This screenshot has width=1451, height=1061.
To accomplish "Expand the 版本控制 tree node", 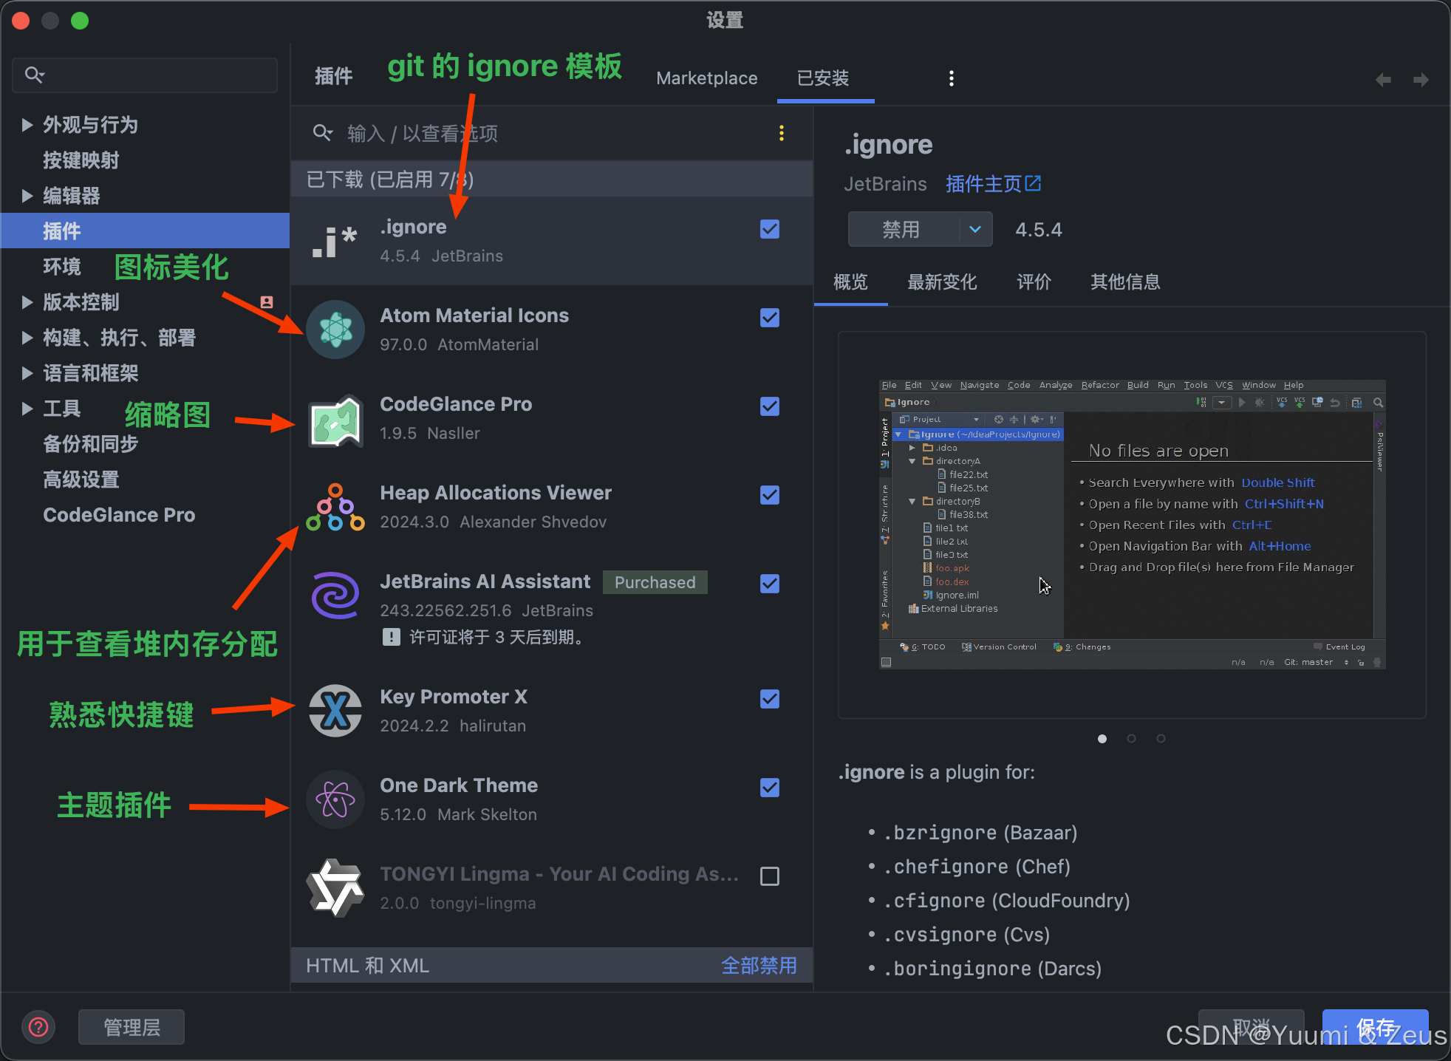I will point(27,302).
